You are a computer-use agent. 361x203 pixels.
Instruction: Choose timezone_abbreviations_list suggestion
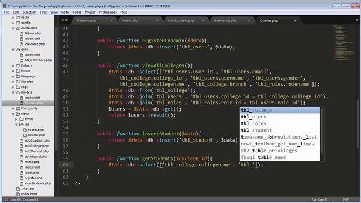280,137
